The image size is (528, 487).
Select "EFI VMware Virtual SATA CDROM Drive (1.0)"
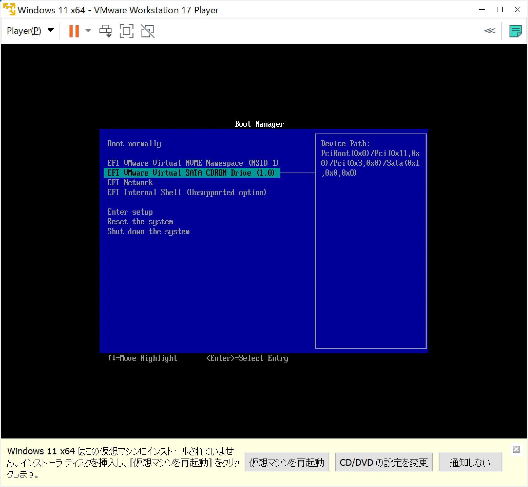click(x=192, y=173)
